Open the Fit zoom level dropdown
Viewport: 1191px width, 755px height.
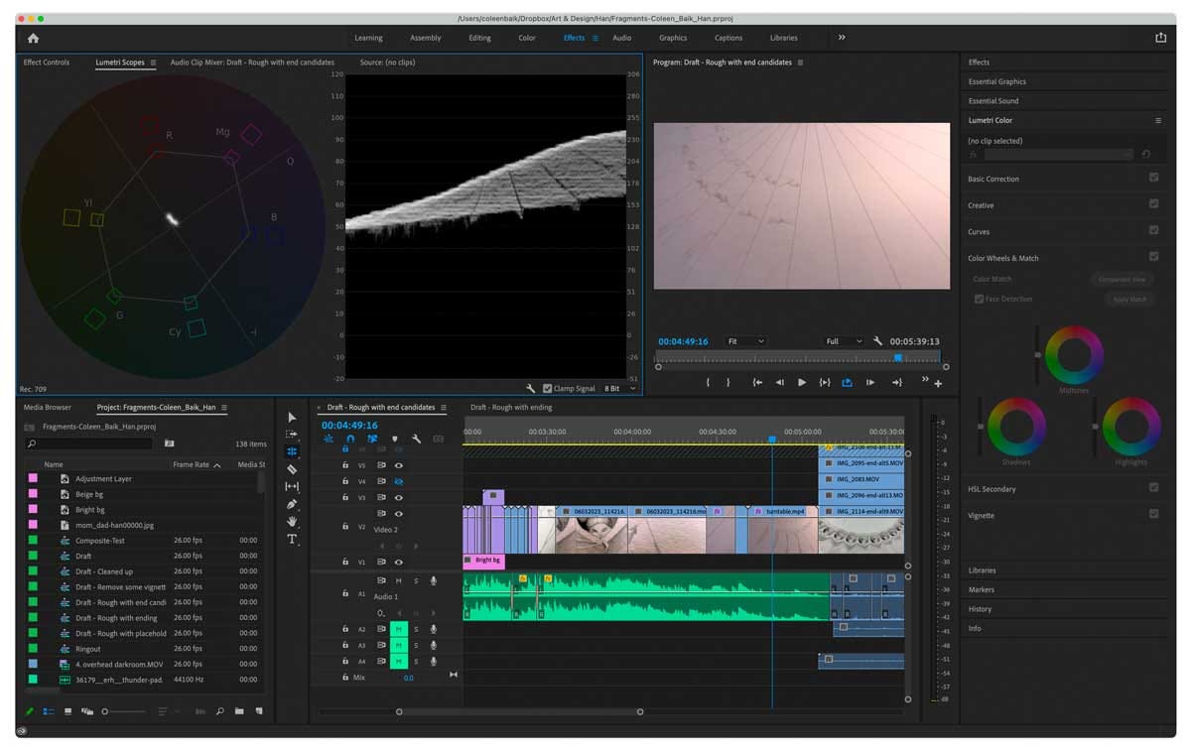pyautogui.click(x=744, y=341)
